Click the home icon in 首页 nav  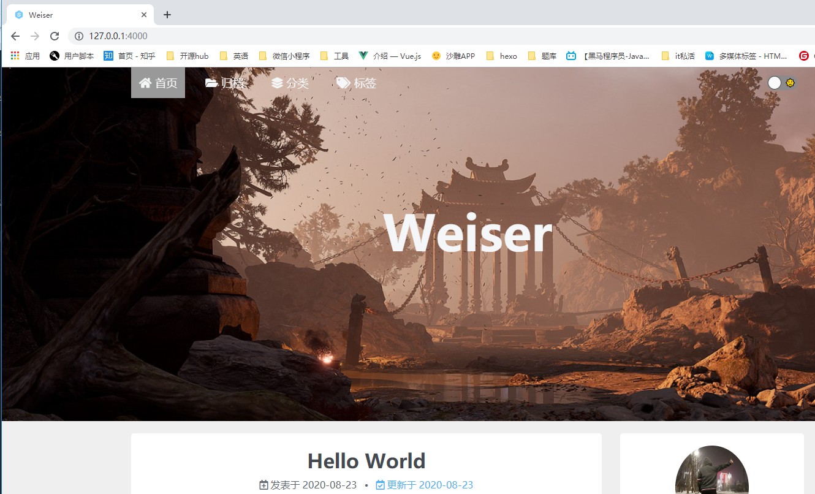pyautogui.click(x=145, y=83)
